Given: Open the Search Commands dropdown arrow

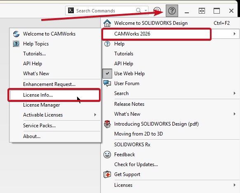Looking at the screenshot, I should click(x=146, y=11).
